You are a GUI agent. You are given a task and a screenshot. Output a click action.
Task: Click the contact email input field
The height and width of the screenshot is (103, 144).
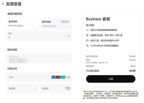pos(39,58)
